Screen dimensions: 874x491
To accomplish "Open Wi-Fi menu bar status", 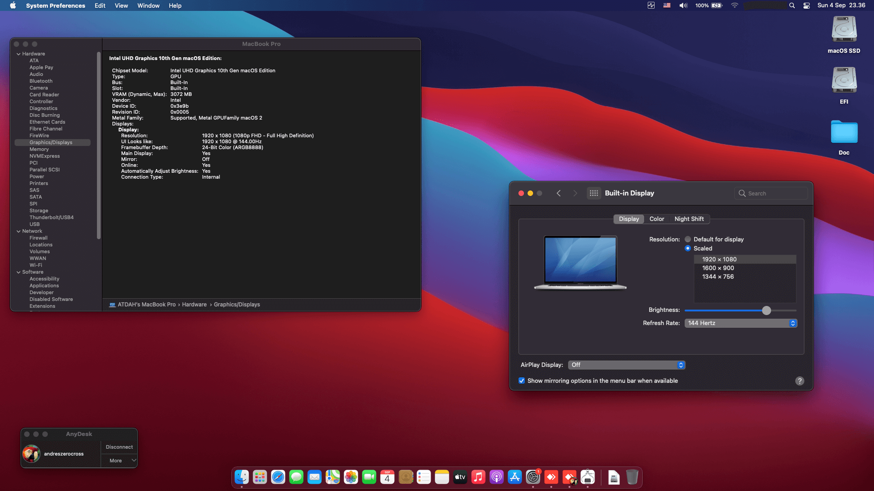I will click(x=735, y=5).
